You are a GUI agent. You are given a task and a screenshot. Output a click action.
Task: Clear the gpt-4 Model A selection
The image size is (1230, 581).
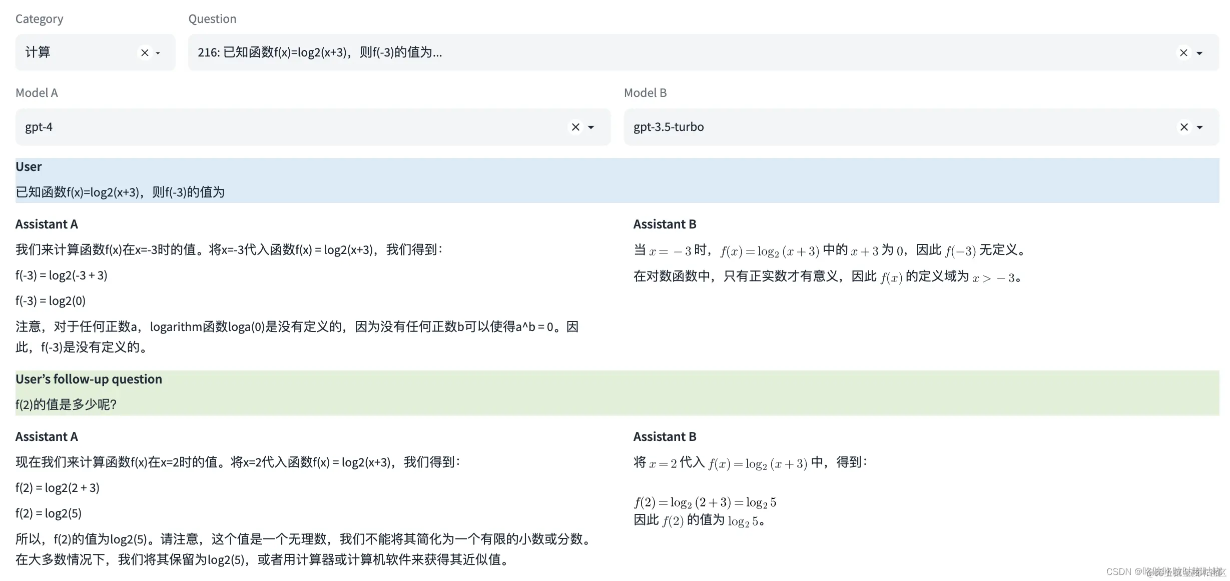575,127
